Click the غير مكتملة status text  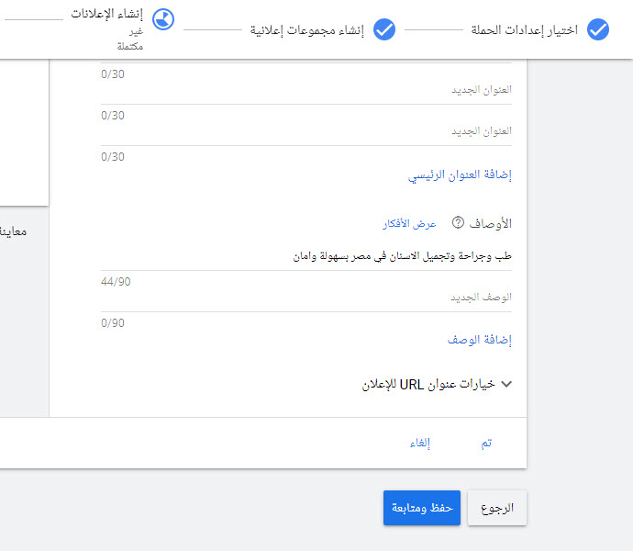pyautogui.click(x=130, y=39)
